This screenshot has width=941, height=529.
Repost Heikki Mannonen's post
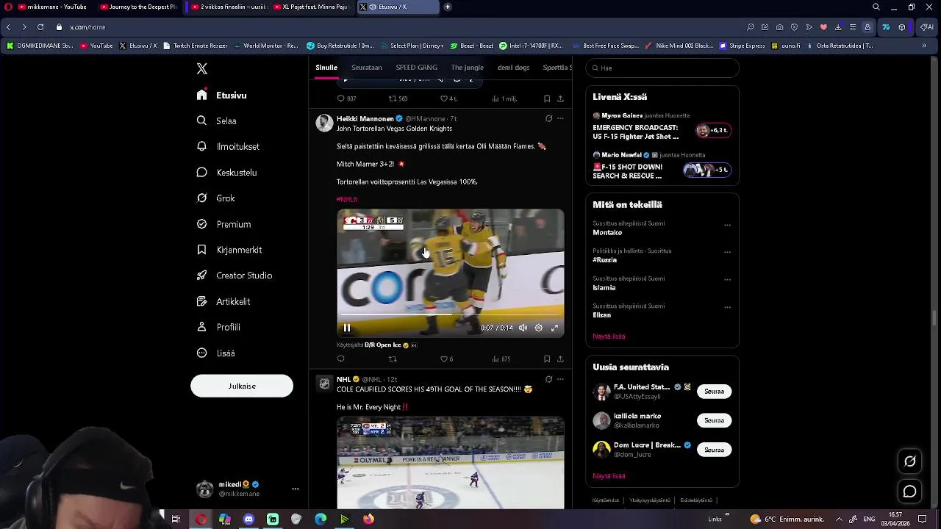point(393,359)
